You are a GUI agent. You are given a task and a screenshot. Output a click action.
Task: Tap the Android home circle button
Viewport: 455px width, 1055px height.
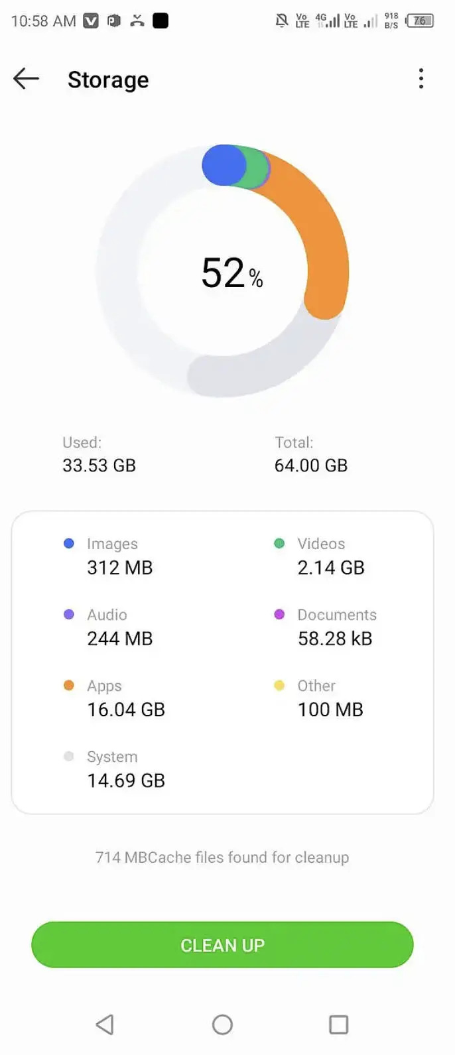pos(222,1024)
